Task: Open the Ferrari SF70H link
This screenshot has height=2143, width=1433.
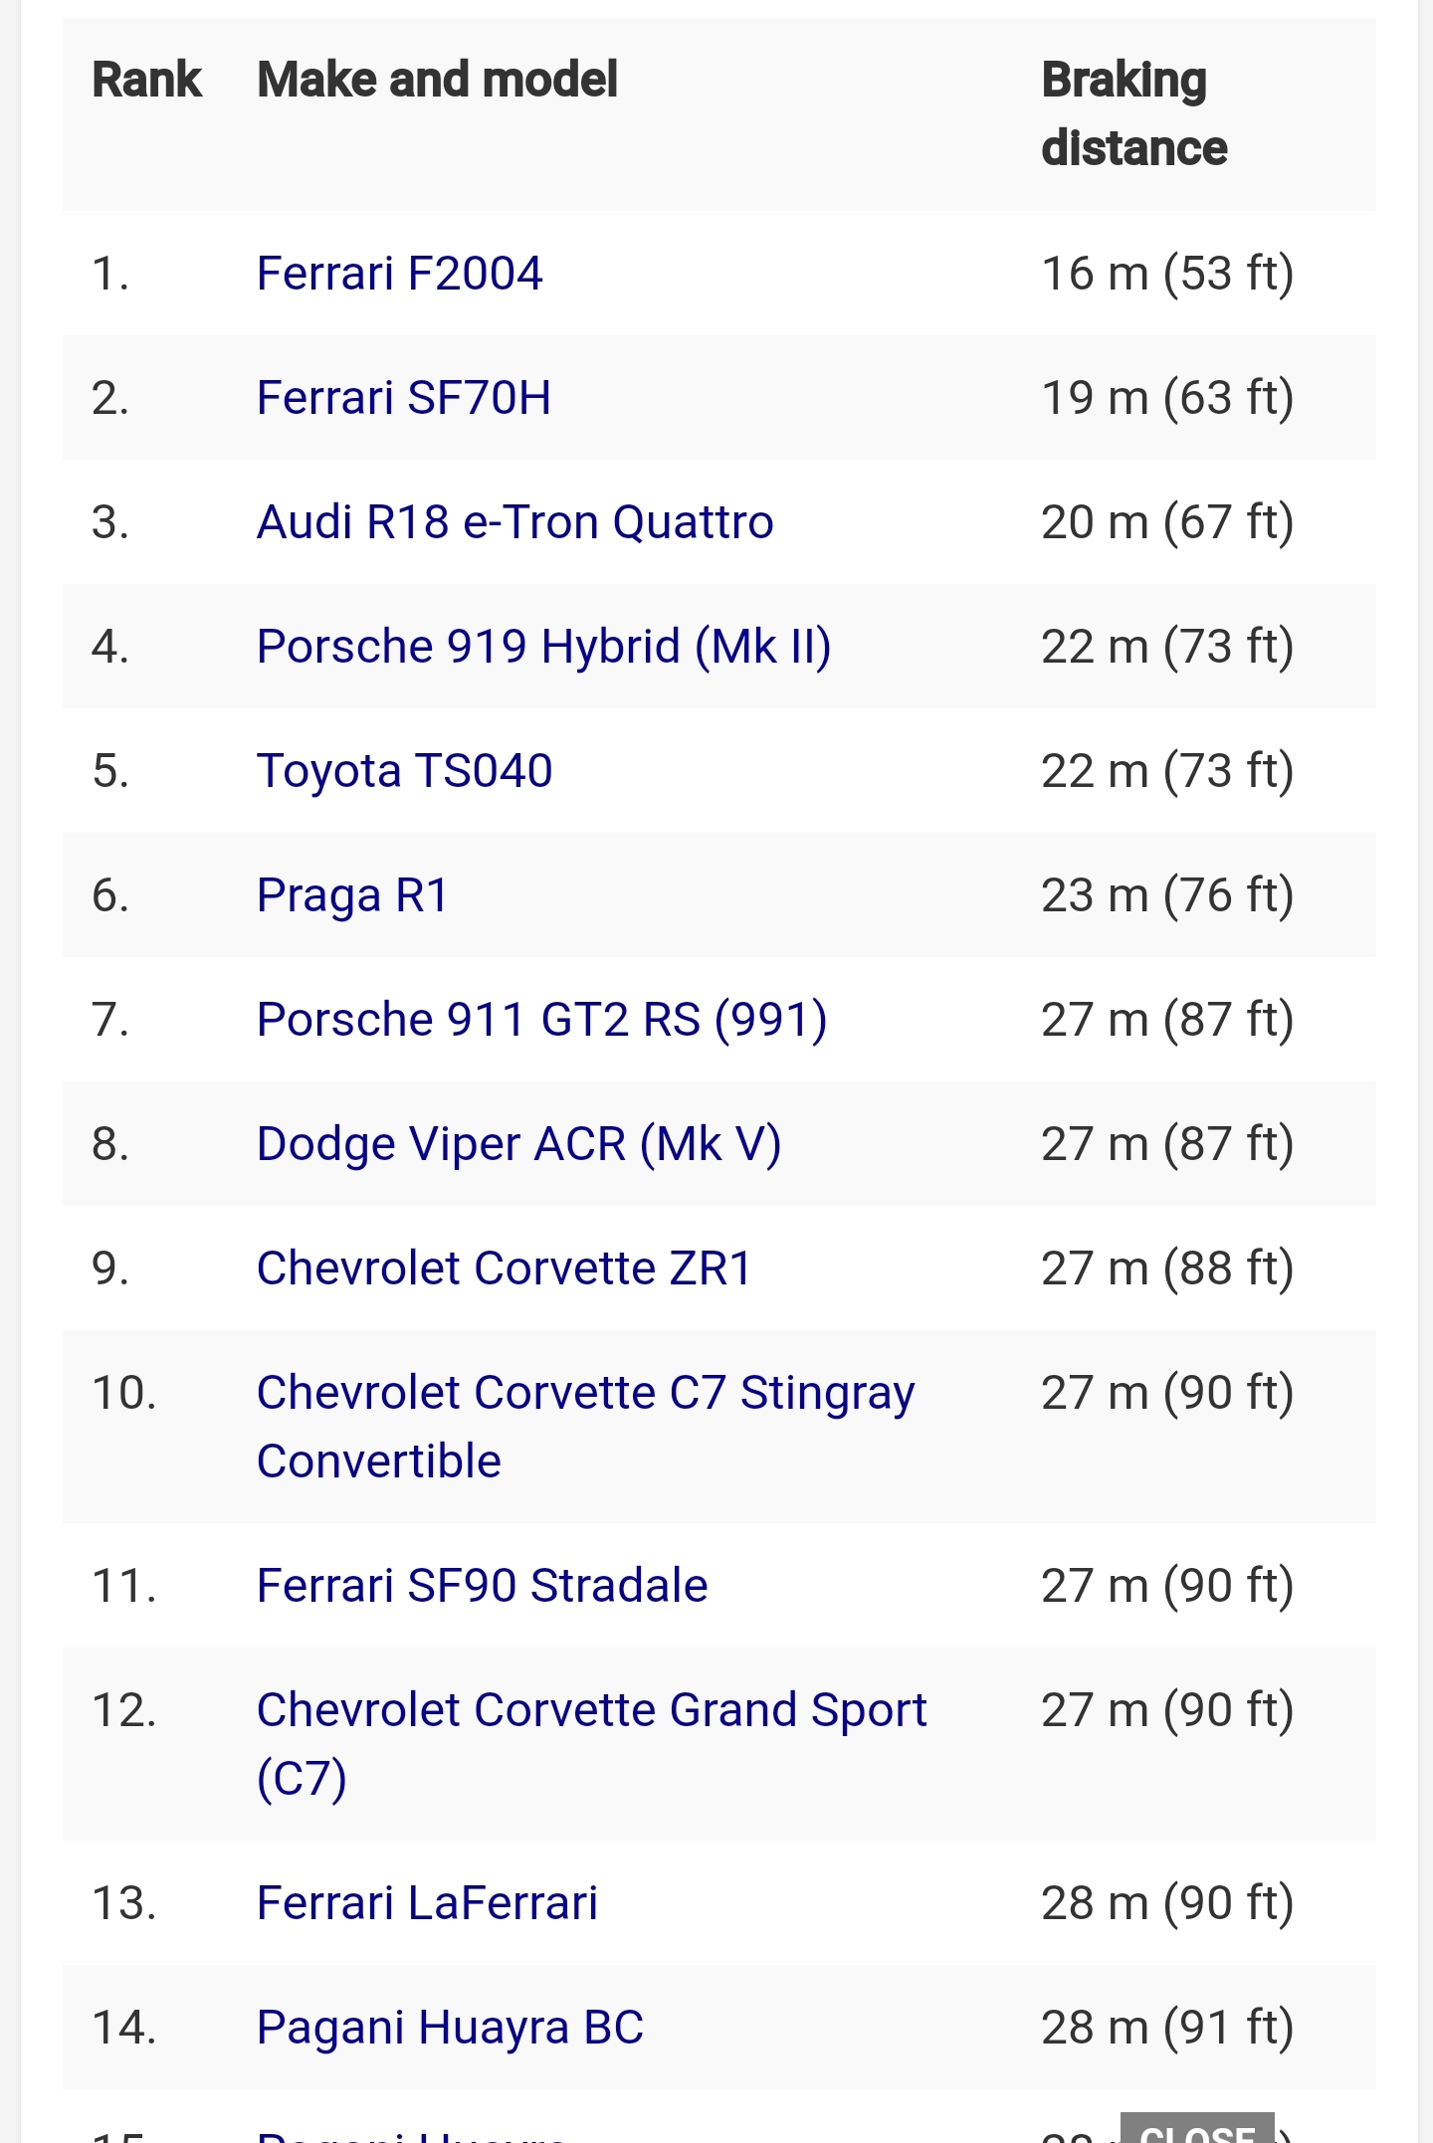Action: coord(403,398)
